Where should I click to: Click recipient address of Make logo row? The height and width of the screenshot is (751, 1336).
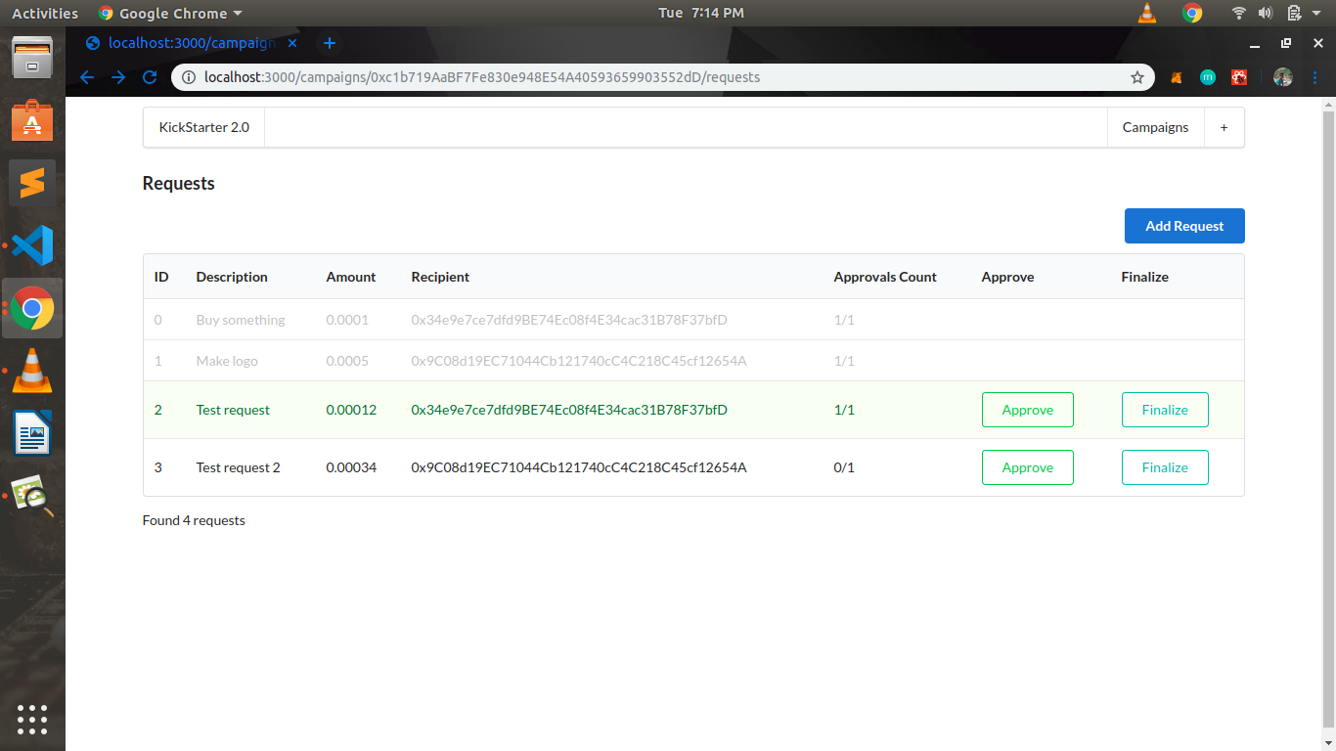coord(579,361)
